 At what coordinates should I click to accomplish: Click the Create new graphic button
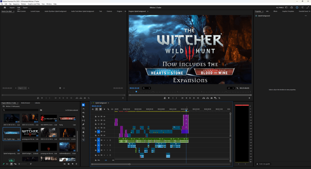pyautogui.click(x=263, y=164)
